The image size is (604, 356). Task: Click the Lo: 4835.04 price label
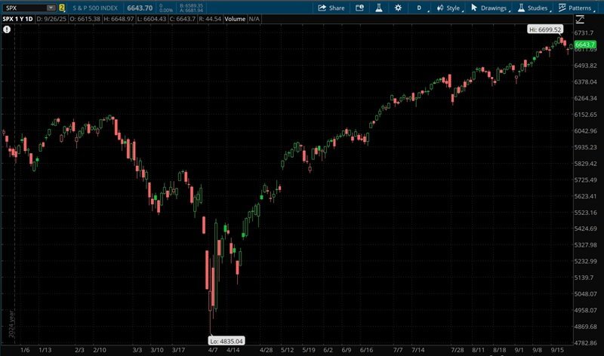(225, 341)
